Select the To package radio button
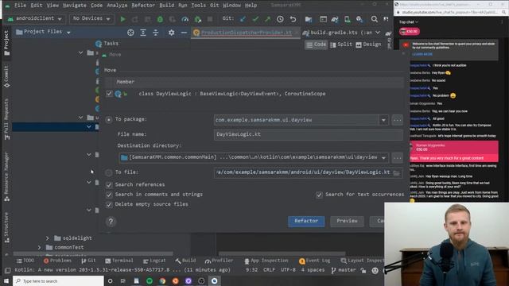Viewport: 509px width, 286px height. (x=109, y=120)
